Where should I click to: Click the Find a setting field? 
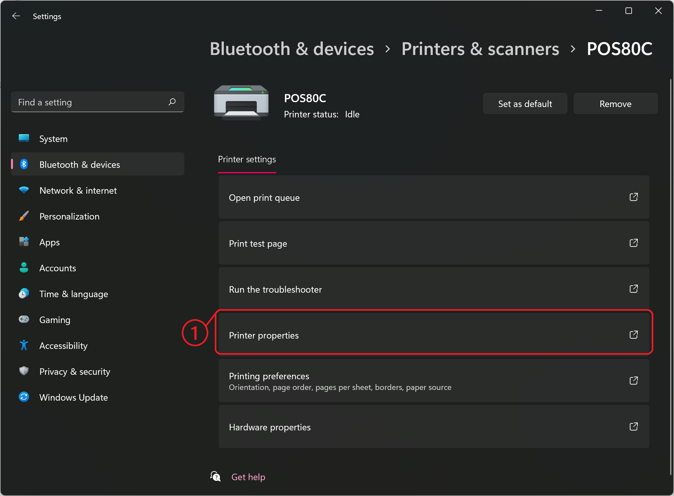click(x=91, y=102)
